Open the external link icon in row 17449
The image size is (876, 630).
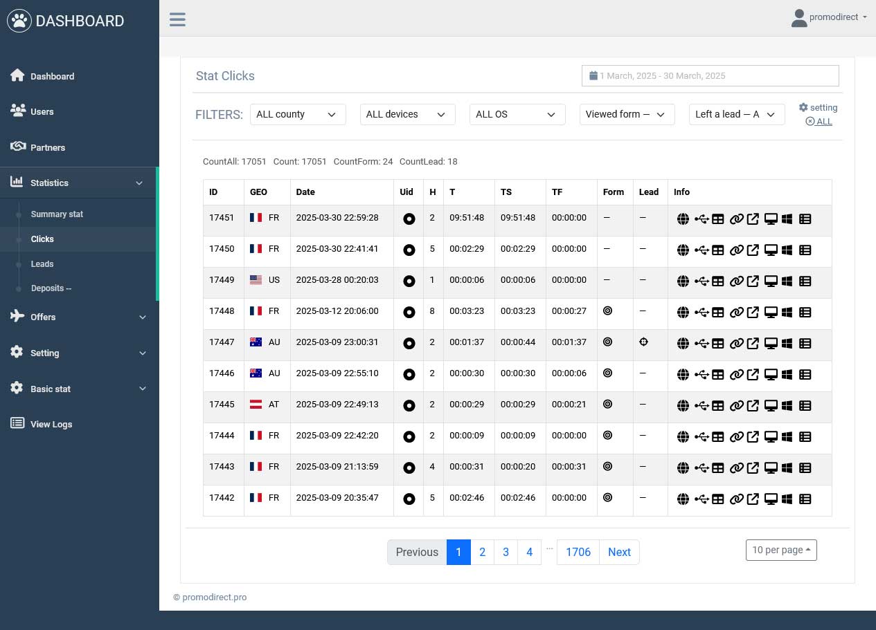click(753, 281)
